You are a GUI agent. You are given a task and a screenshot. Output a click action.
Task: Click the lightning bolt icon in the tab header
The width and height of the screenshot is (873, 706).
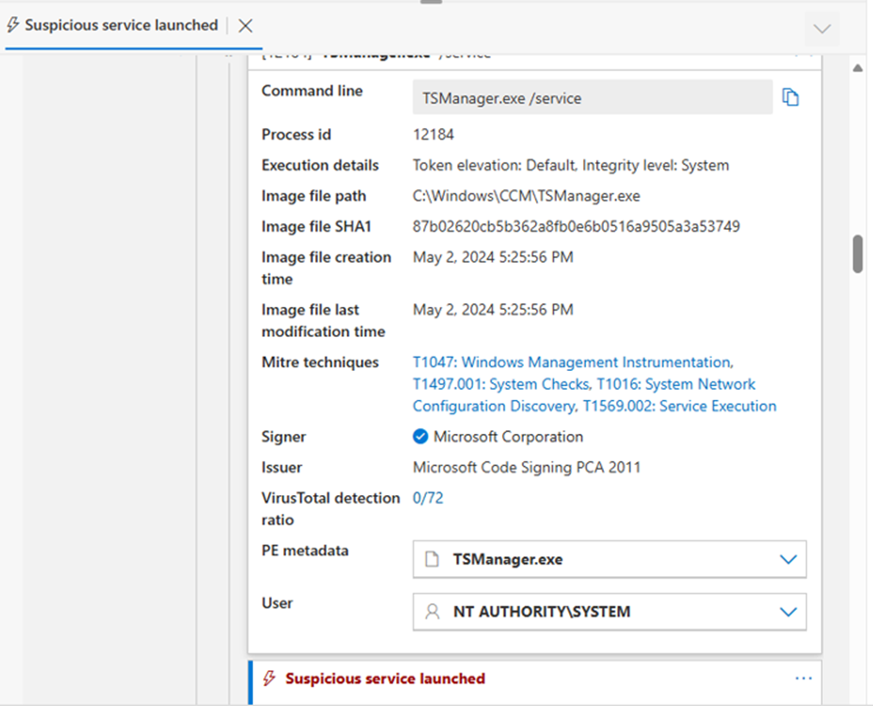tap(13, 25)
